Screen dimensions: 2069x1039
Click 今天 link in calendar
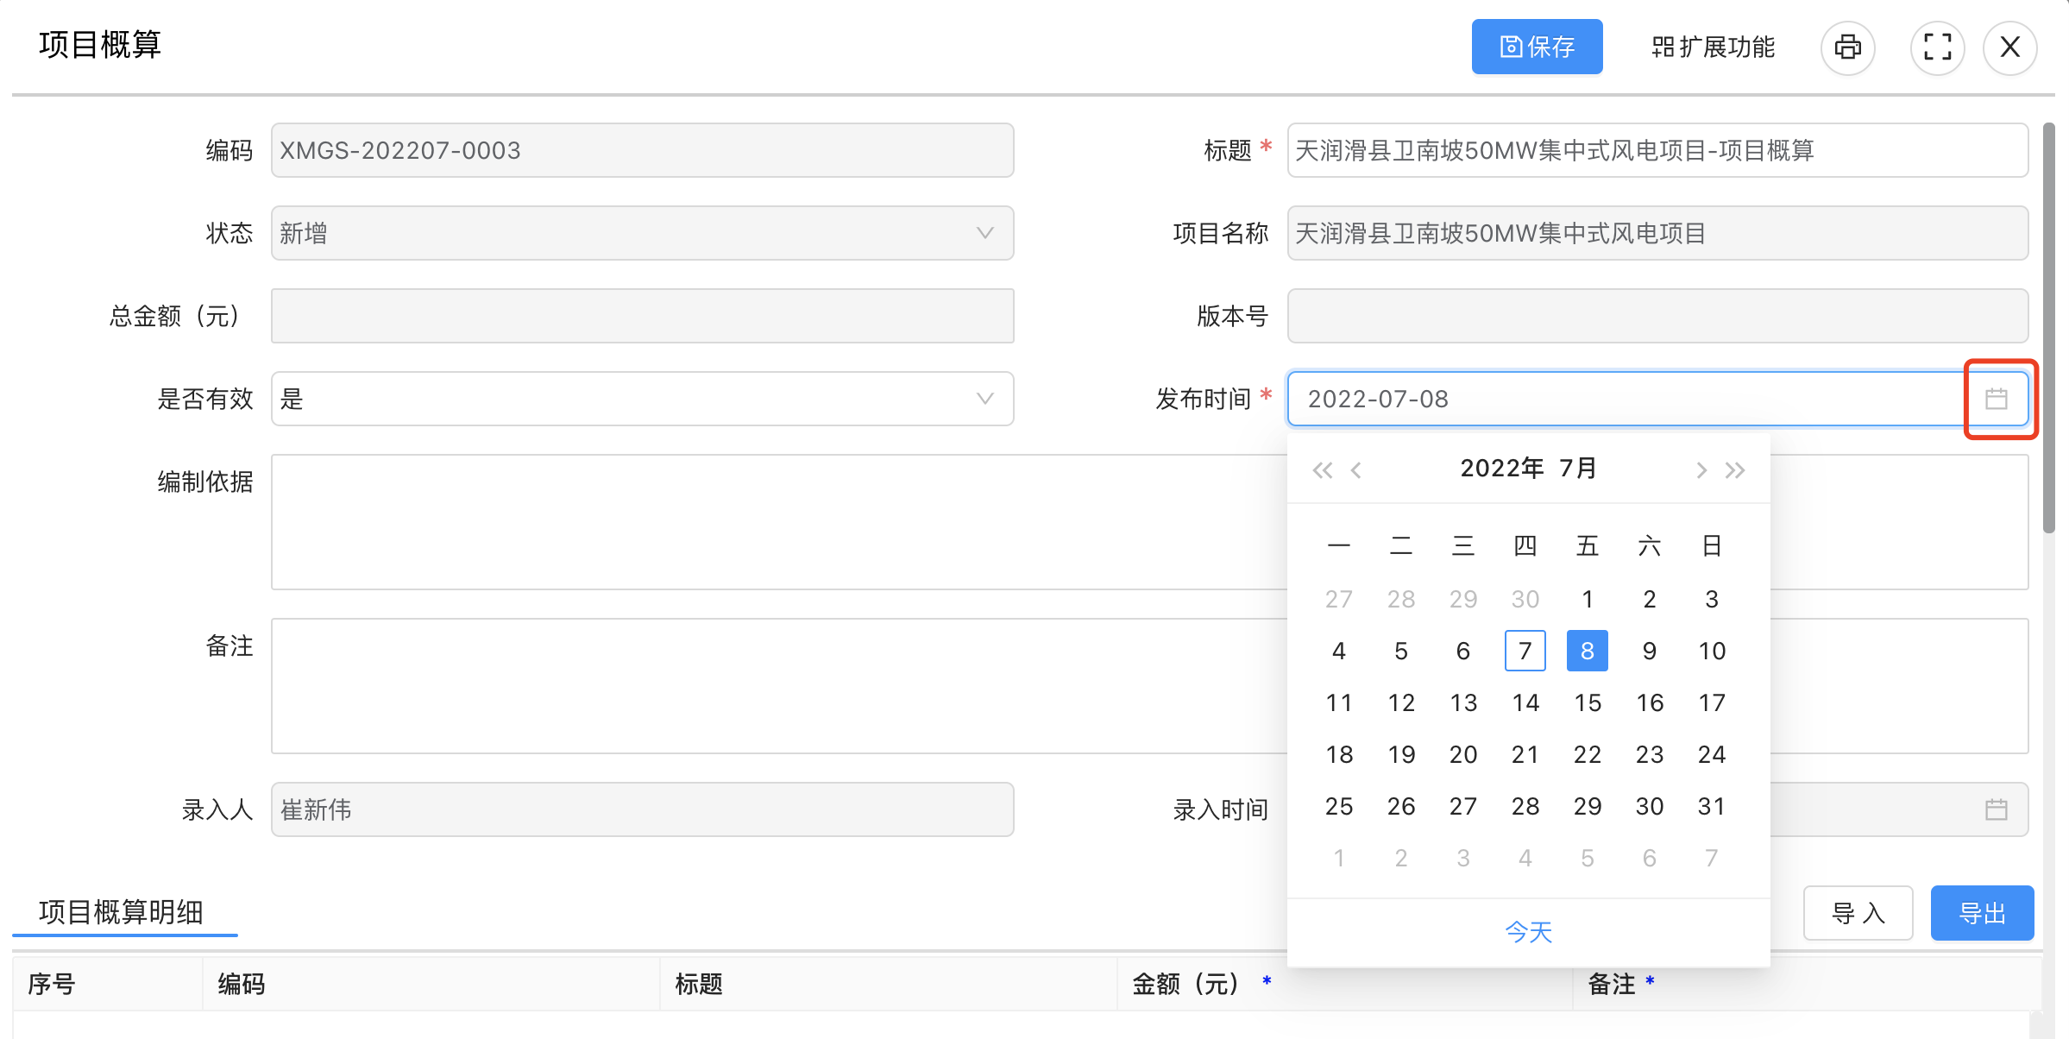[1528, 932]
